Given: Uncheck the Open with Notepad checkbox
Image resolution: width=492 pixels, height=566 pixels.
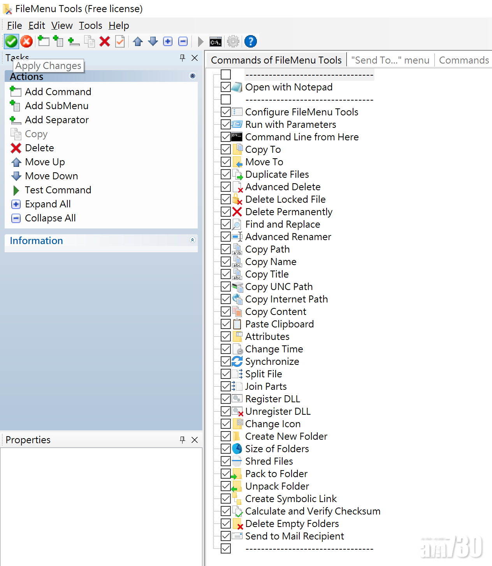Looking at the screenshot, I should [x=226, y=87].
